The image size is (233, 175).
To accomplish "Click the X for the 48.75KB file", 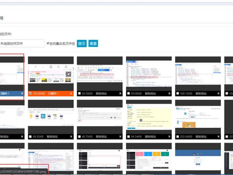I will [x=120, y=136].
